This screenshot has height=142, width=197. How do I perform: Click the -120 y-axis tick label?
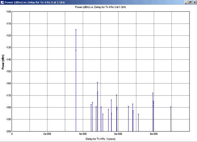coord(8,35)
